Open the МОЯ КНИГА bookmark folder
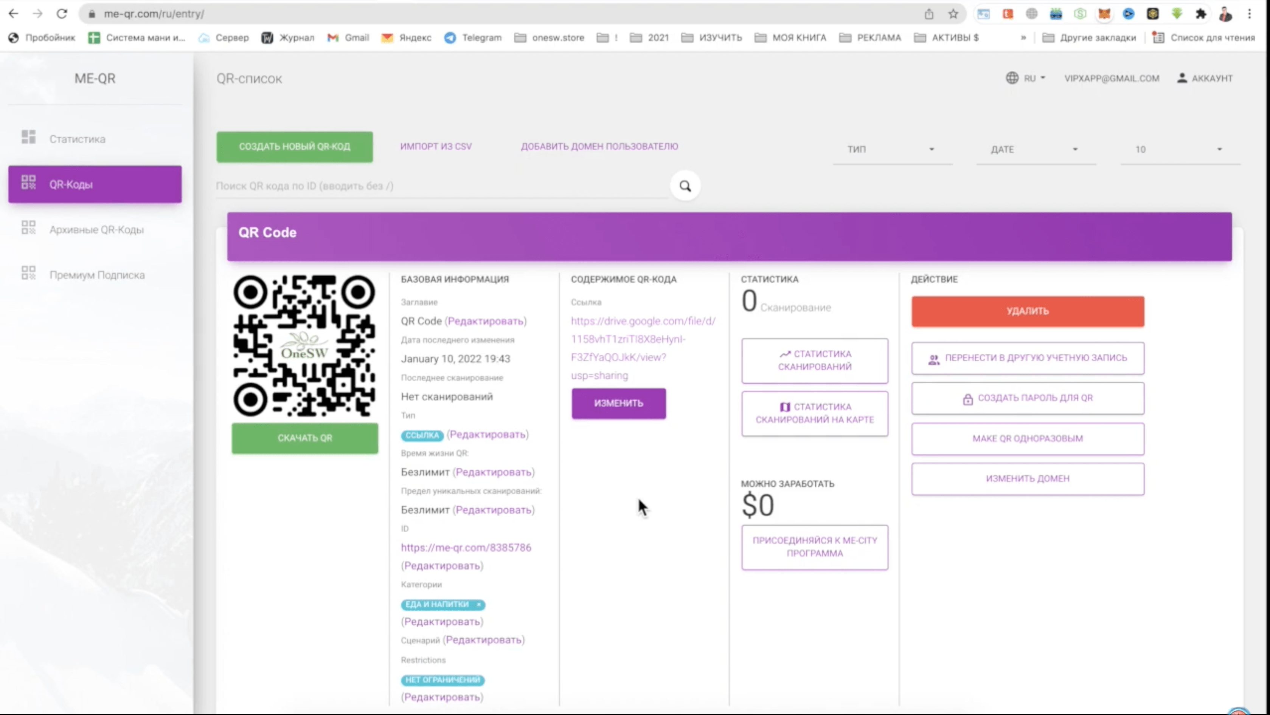This screenshot has width=1270, height=715. [791, 37]
